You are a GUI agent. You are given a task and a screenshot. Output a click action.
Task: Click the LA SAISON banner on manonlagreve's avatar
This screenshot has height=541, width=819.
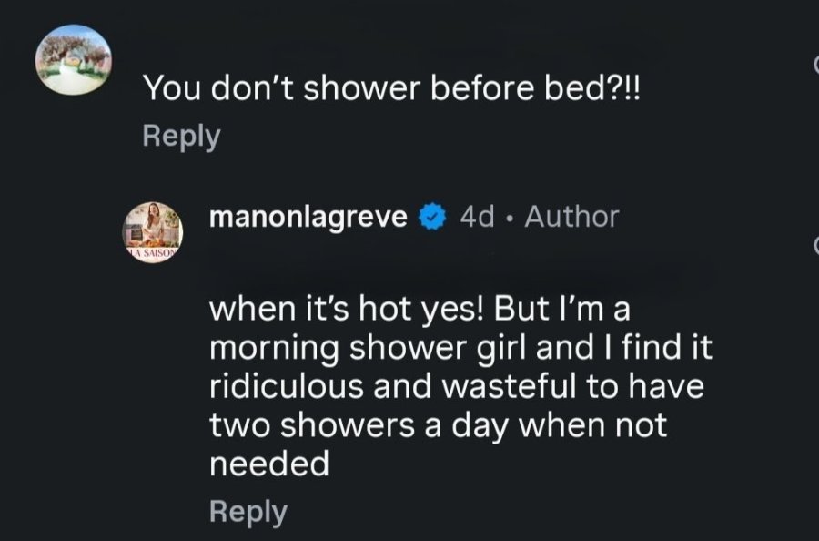[153, 253]
